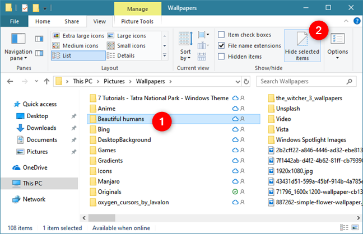Image resolution: width=363 pixels, height=234 pixels.
Task: Select the Games folder
Action: pos(106,150)
